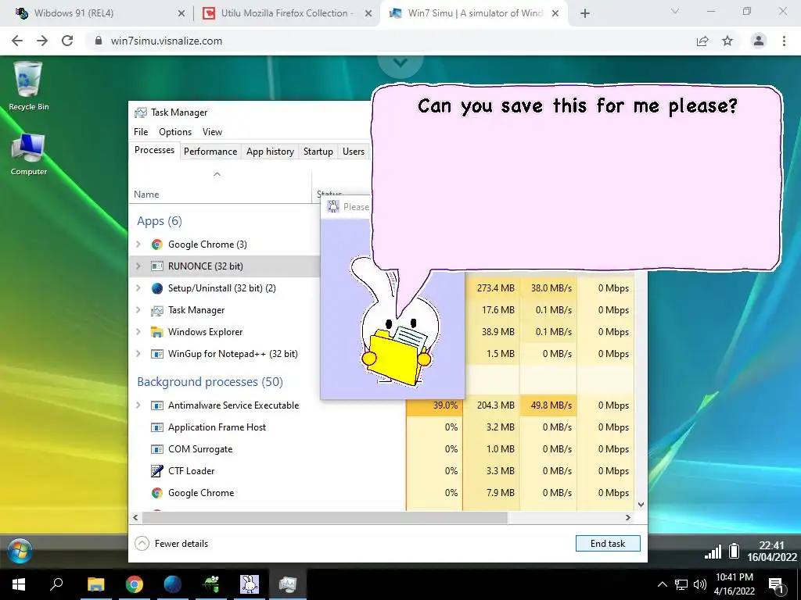Close the Utilu Mozilla Firefox Collection tab

(368, 14)
